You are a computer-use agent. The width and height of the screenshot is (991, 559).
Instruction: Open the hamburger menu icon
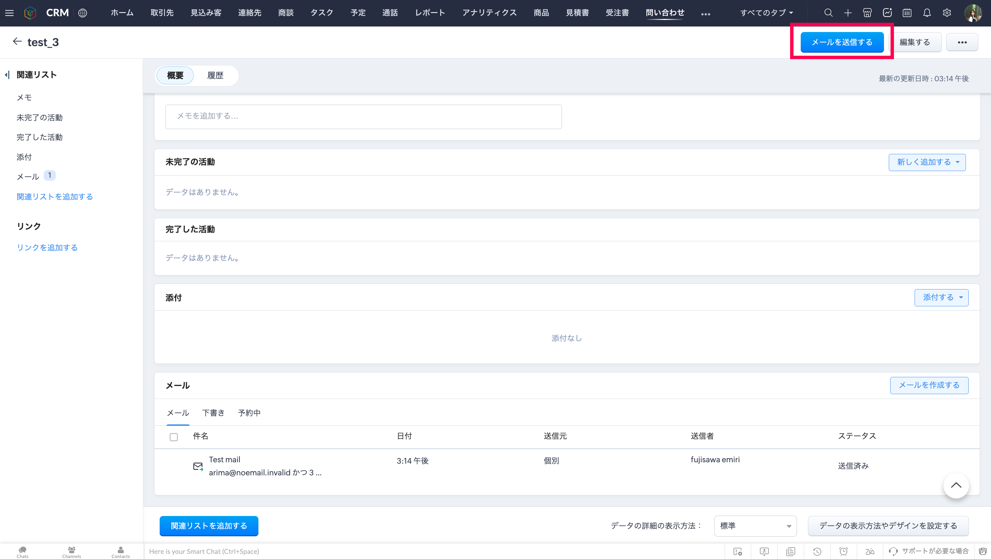pyautogui.click(x=9, y=13)
